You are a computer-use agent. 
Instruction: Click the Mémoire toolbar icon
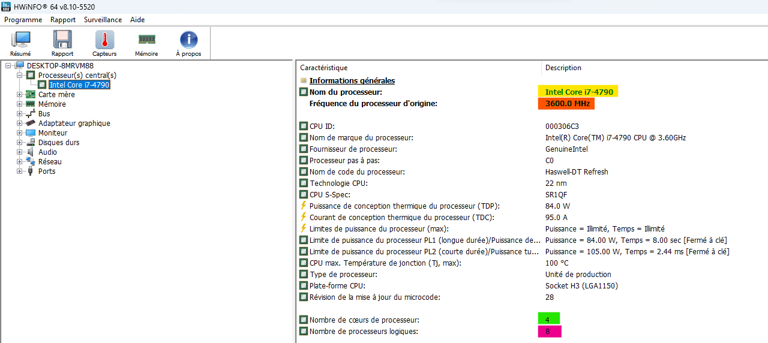pyautogui.click(x=146, y=43)
